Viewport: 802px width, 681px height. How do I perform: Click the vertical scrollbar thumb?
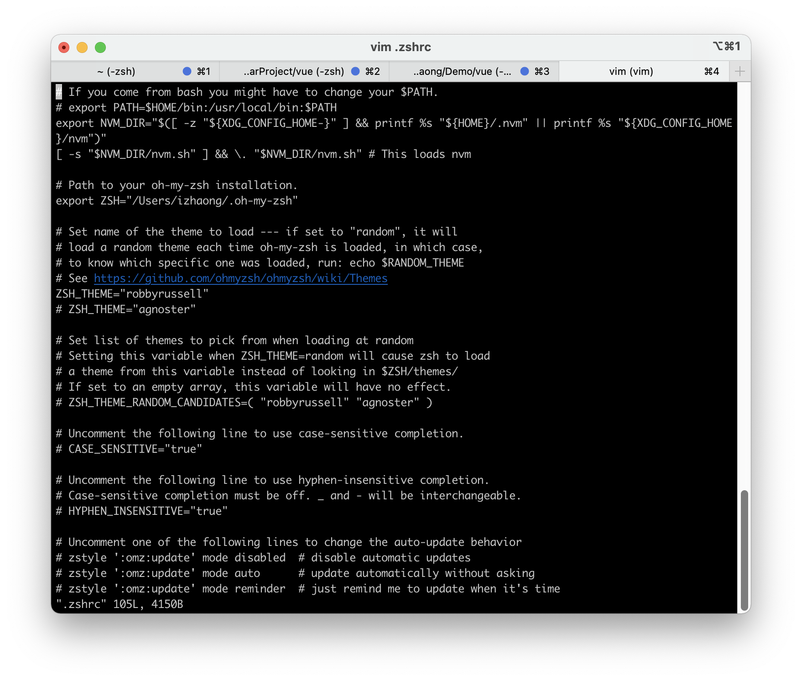point(744,550)
